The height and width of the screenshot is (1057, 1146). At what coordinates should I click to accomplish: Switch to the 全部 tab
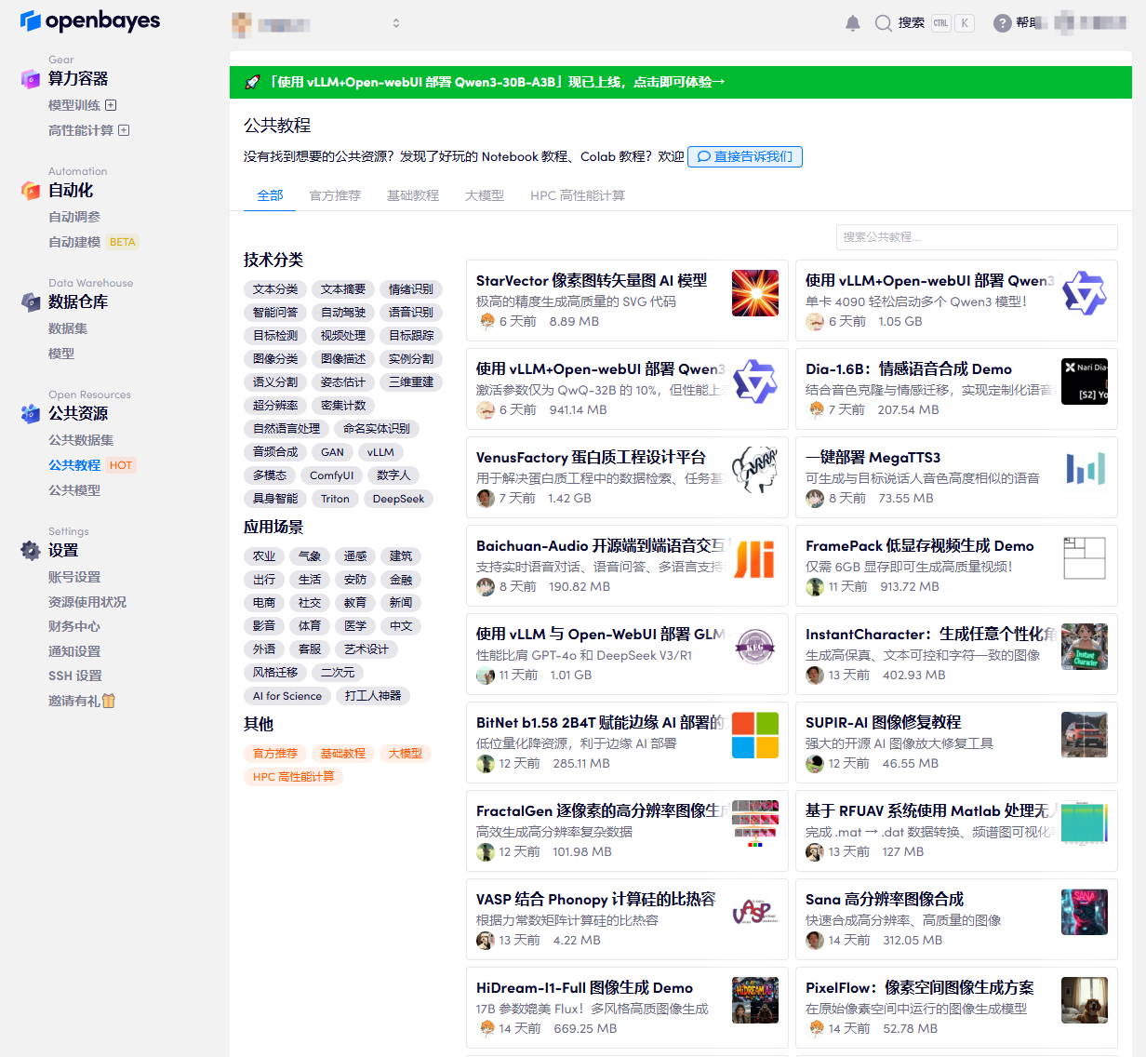270,195
